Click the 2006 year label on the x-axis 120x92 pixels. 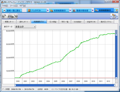coord(63,81)
